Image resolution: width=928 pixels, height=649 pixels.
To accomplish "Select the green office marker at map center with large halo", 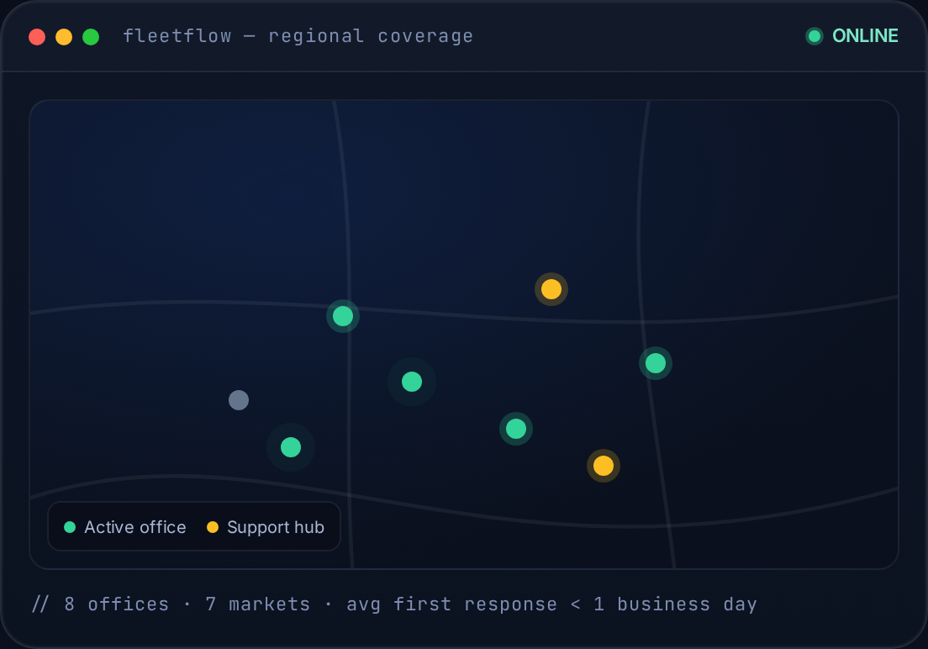I will click(412, 382).
